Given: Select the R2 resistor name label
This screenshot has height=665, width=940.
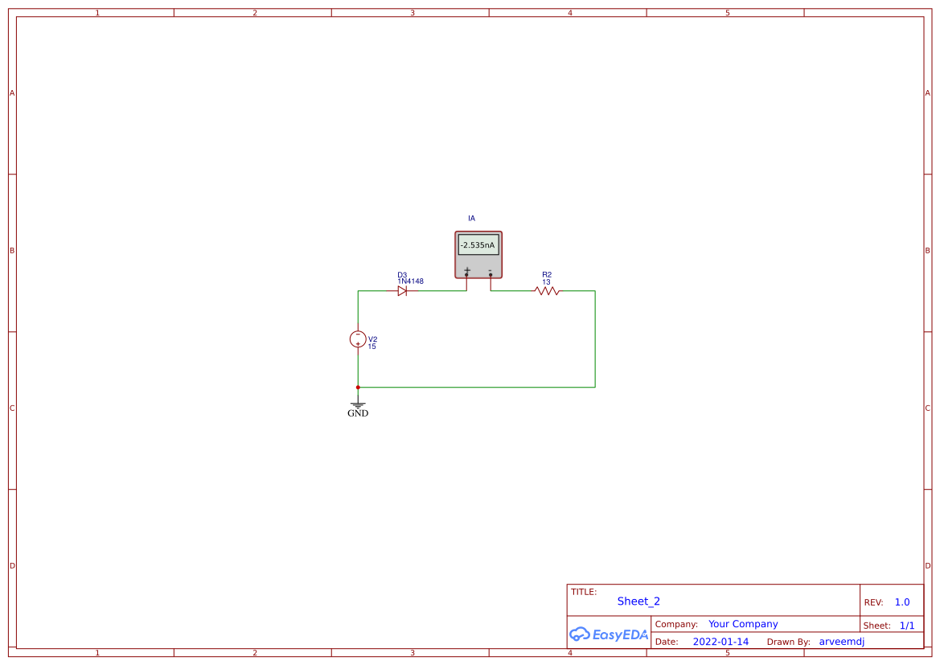Looking at the screenshot, I should pyautogui.click(x=547, y=275).
